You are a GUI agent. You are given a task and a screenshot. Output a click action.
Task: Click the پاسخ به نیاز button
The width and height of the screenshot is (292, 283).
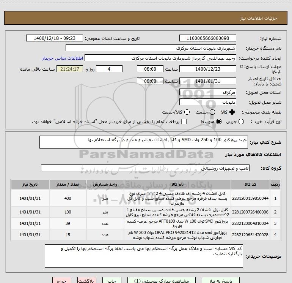point(221,280)
